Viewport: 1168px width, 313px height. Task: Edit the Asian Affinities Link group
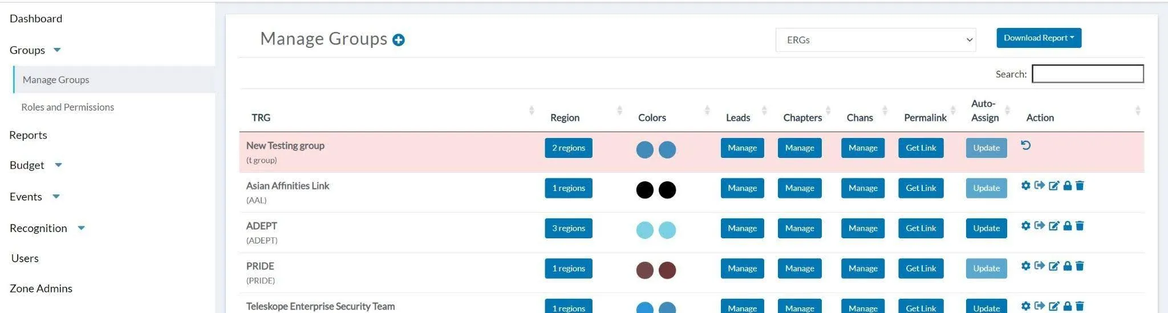pyautogui.click(x=1054, y=185)
